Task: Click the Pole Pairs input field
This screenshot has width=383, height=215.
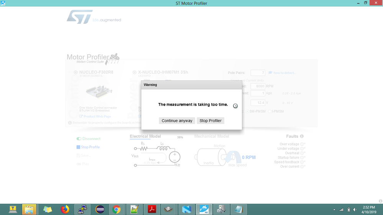Action: 258,73
